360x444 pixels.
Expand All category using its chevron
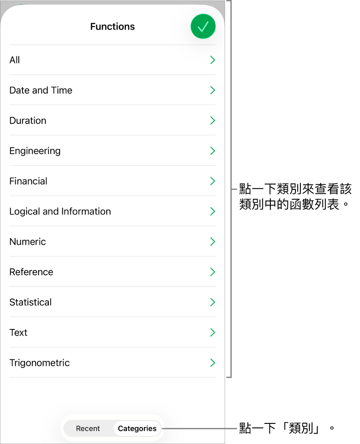click(x=213, y=60)
